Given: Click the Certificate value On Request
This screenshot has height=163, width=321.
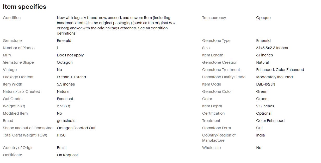Looking at the screenshot, I should click(x=67, y=155).
